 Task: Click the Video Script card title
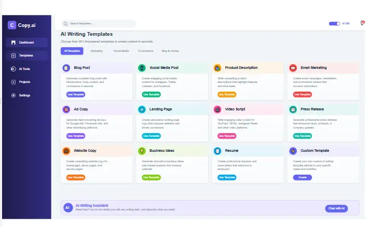(235, 109)
